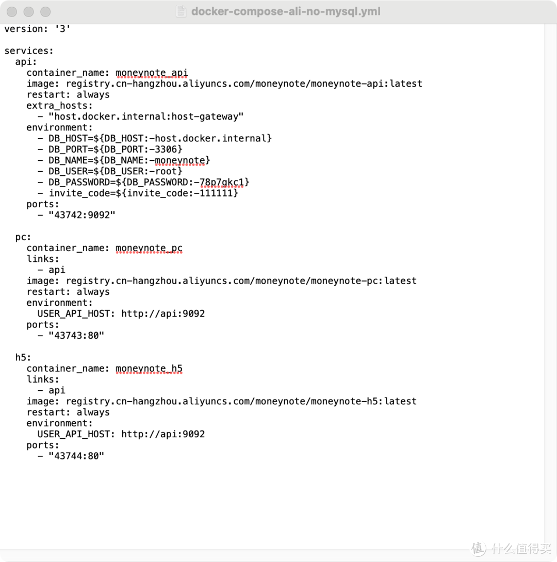Click on the api port mapping 43742:9092
Image resolution: width=557 pixels, height=562 pixels.
tap(81, 215)
